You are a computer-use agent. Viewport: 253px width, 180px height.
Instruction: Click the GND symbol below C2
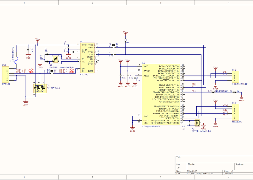coord(28,56)
